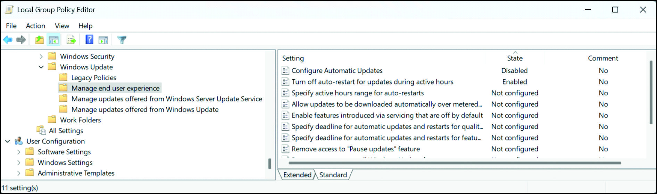657x194 pixels.
Task: Click the settings list horizontal scrollbar
Action: 454,163
